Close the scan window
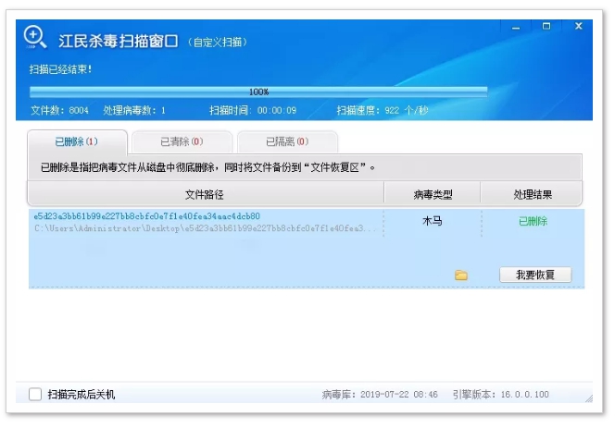 click(x=579, y=26)
